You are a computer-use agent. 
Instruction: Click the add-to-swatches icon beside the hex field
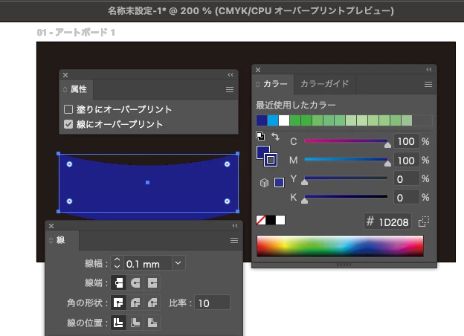pos(424,222)
